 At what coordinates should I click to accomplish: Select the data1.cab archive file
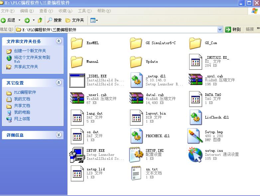(x=136, y=99)
